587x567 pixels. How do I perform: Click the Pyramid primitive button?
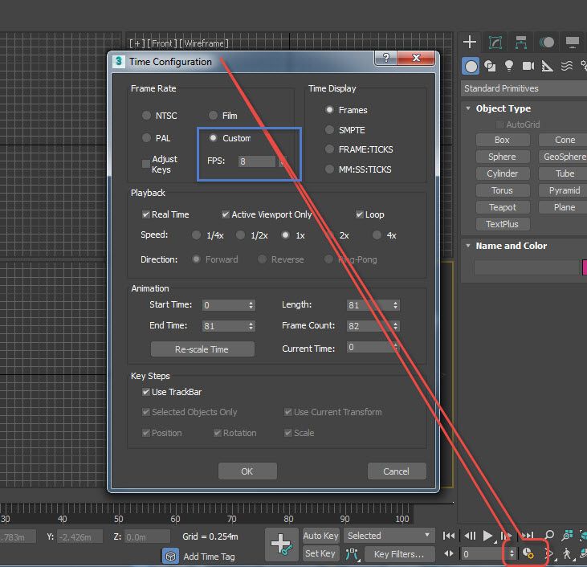coord(565,190)
